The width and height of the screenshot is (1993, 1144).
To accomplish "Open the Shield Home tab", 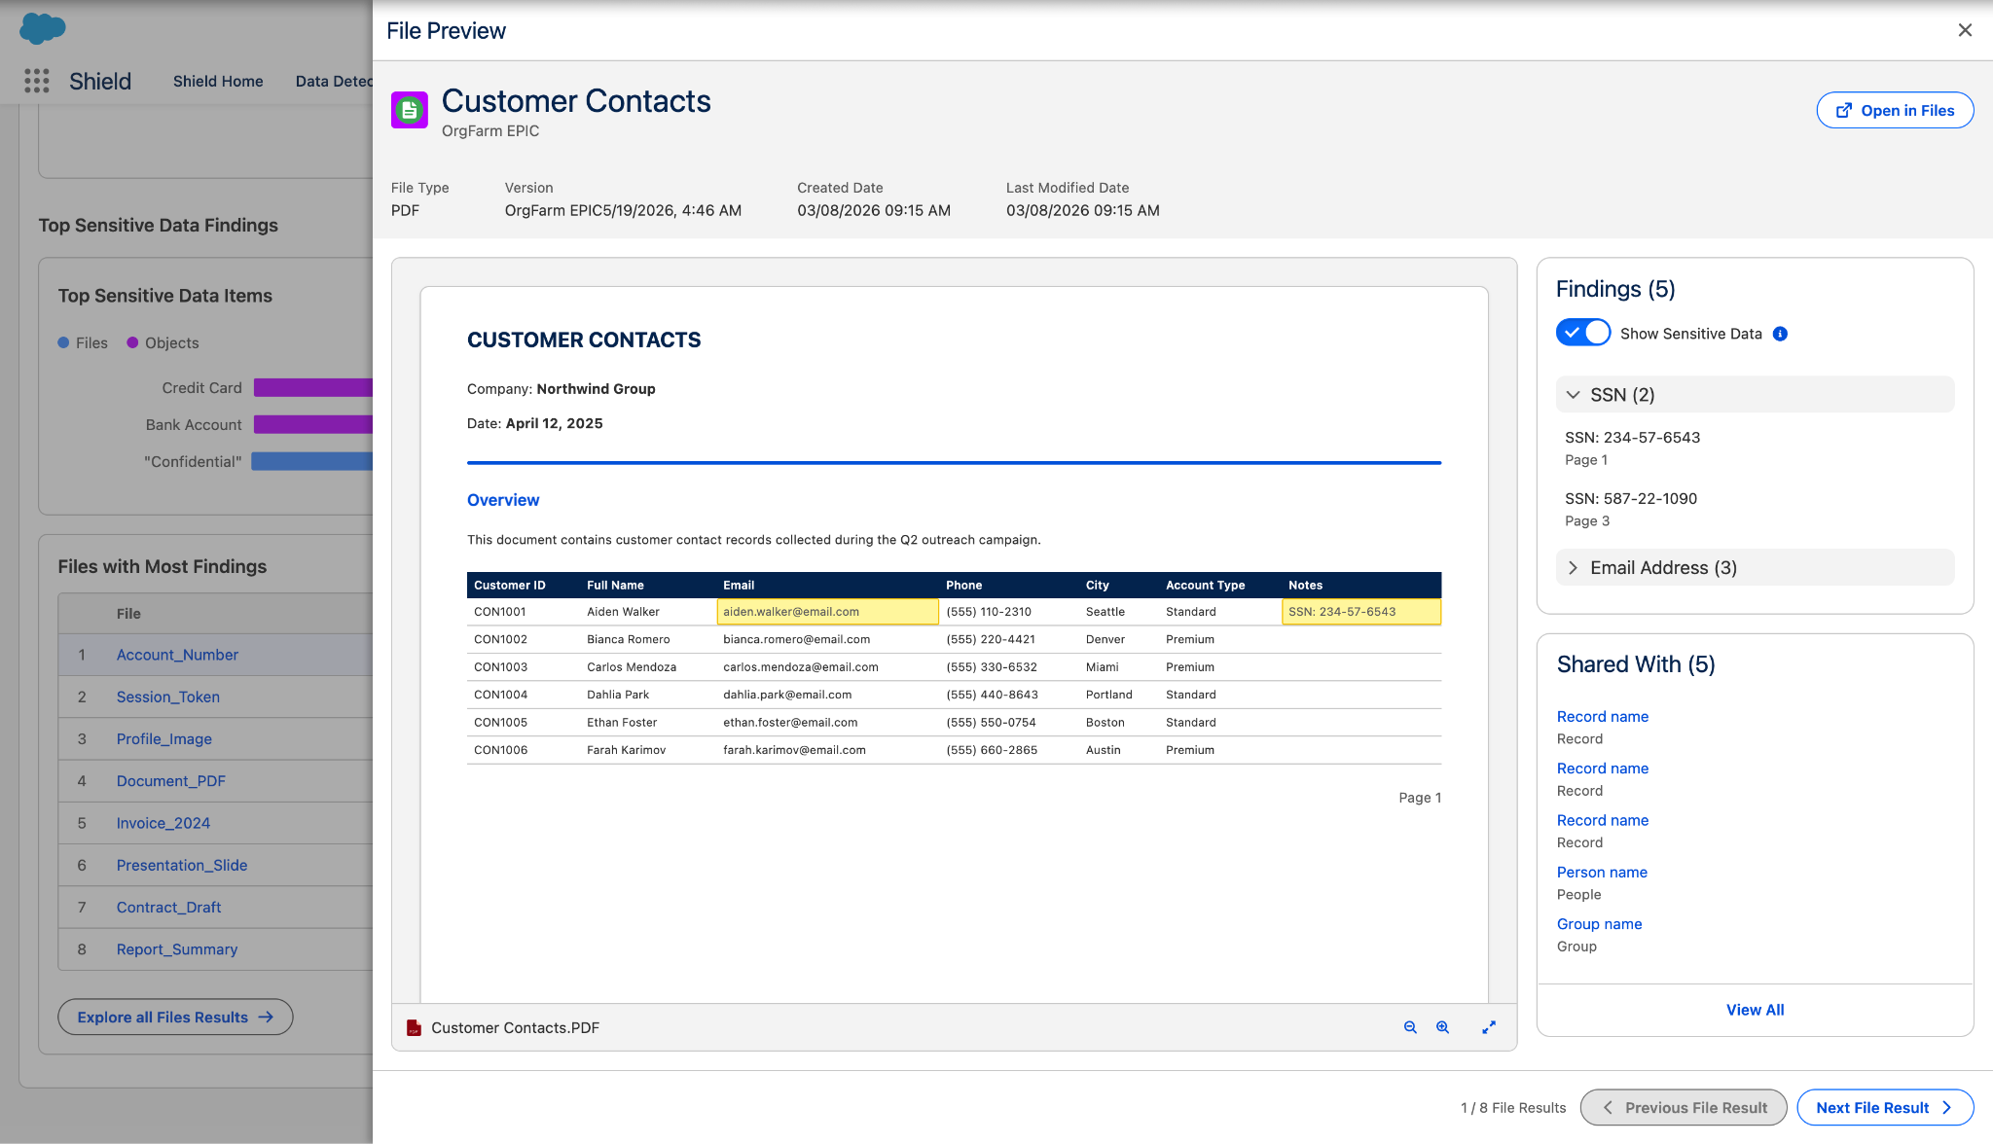I will point(218,81).
